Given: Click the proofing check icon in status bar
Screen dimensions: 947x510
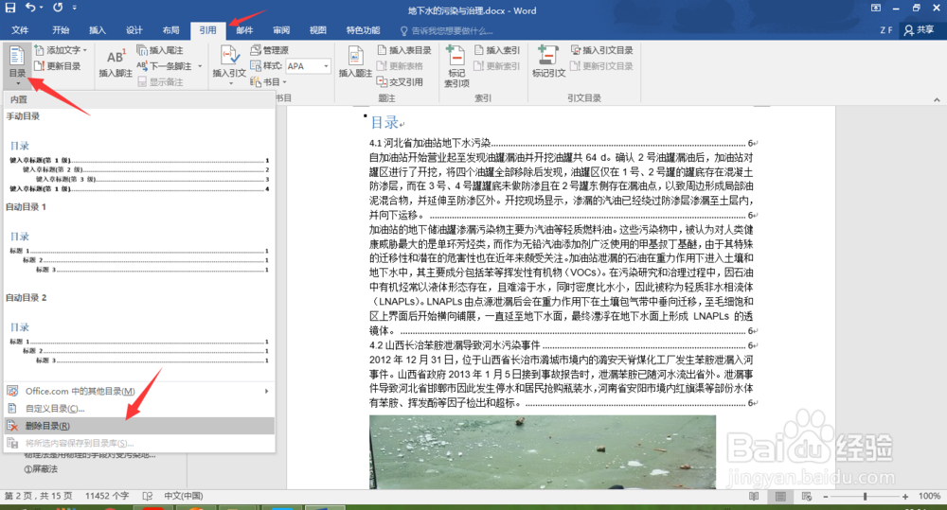Looking at the screenshot, I should click(148, 496).
